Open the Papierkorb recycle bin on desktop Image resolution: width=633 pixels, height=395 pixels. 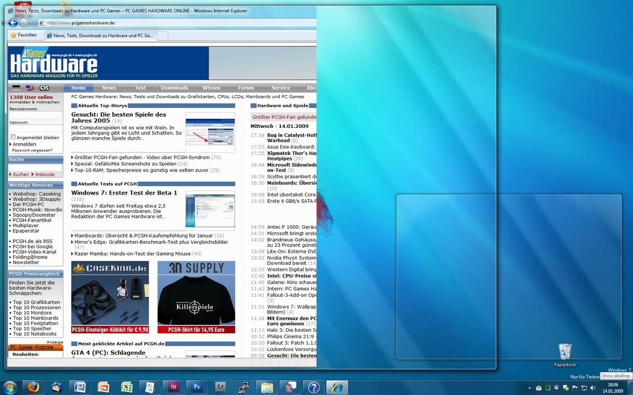[565, 355]
